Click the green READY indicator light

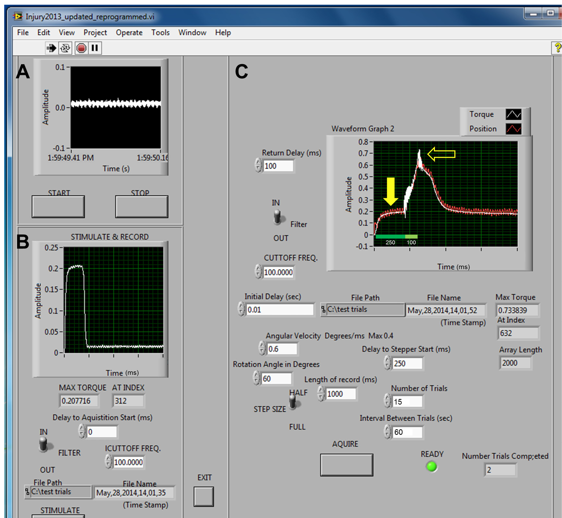[x=432, y=466]
